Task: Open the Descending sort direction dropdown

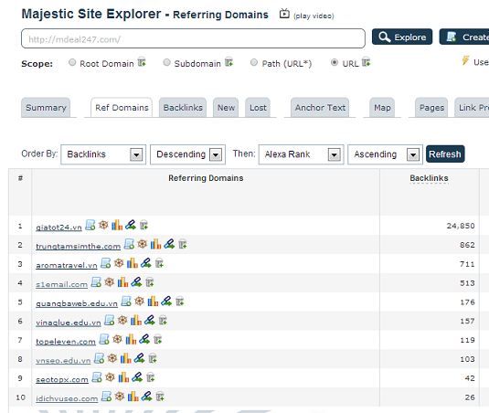Action: coord(187,154)
